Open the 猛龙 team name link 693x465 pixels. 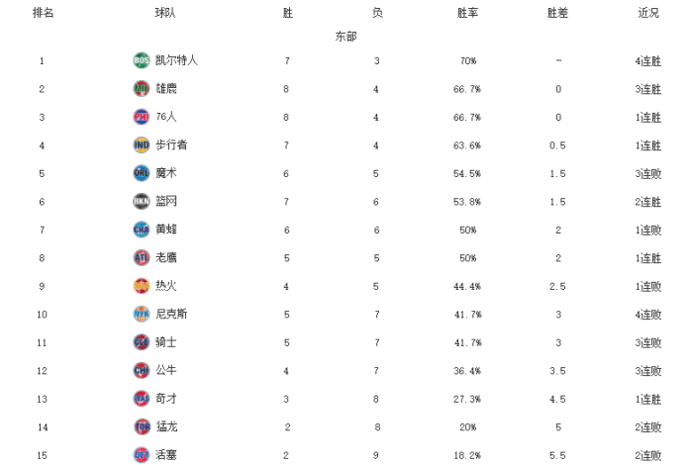166,427
